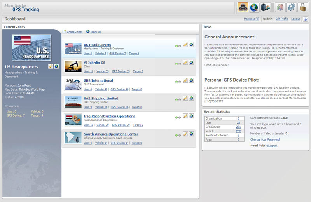Open the GHB International zone title
The width and height of the screenshot is (311, 202).
[98, 80]
